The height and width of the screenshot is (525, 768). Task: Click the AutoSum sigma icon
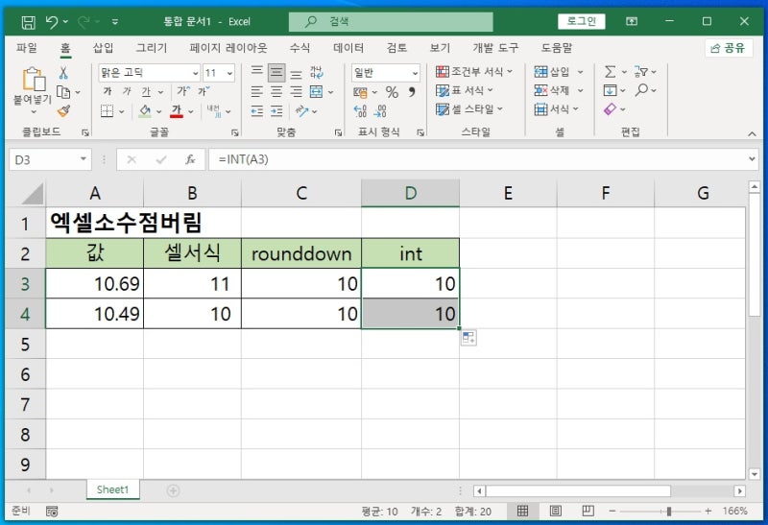pos(610,72)
